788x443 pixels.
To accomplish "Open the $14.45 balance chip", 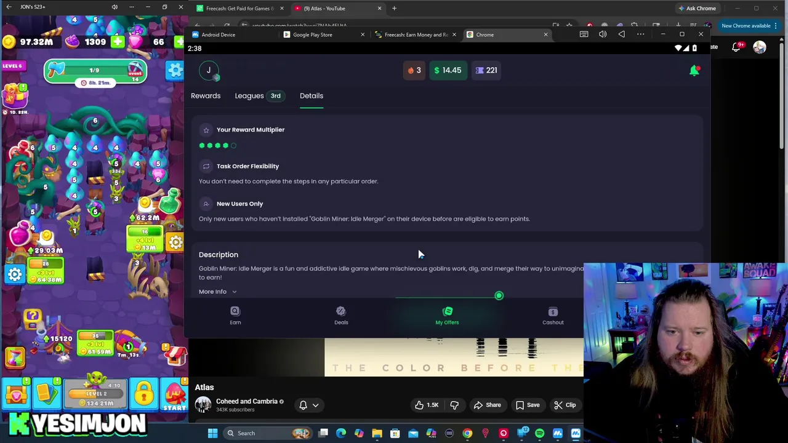I will tap(448, 70).
